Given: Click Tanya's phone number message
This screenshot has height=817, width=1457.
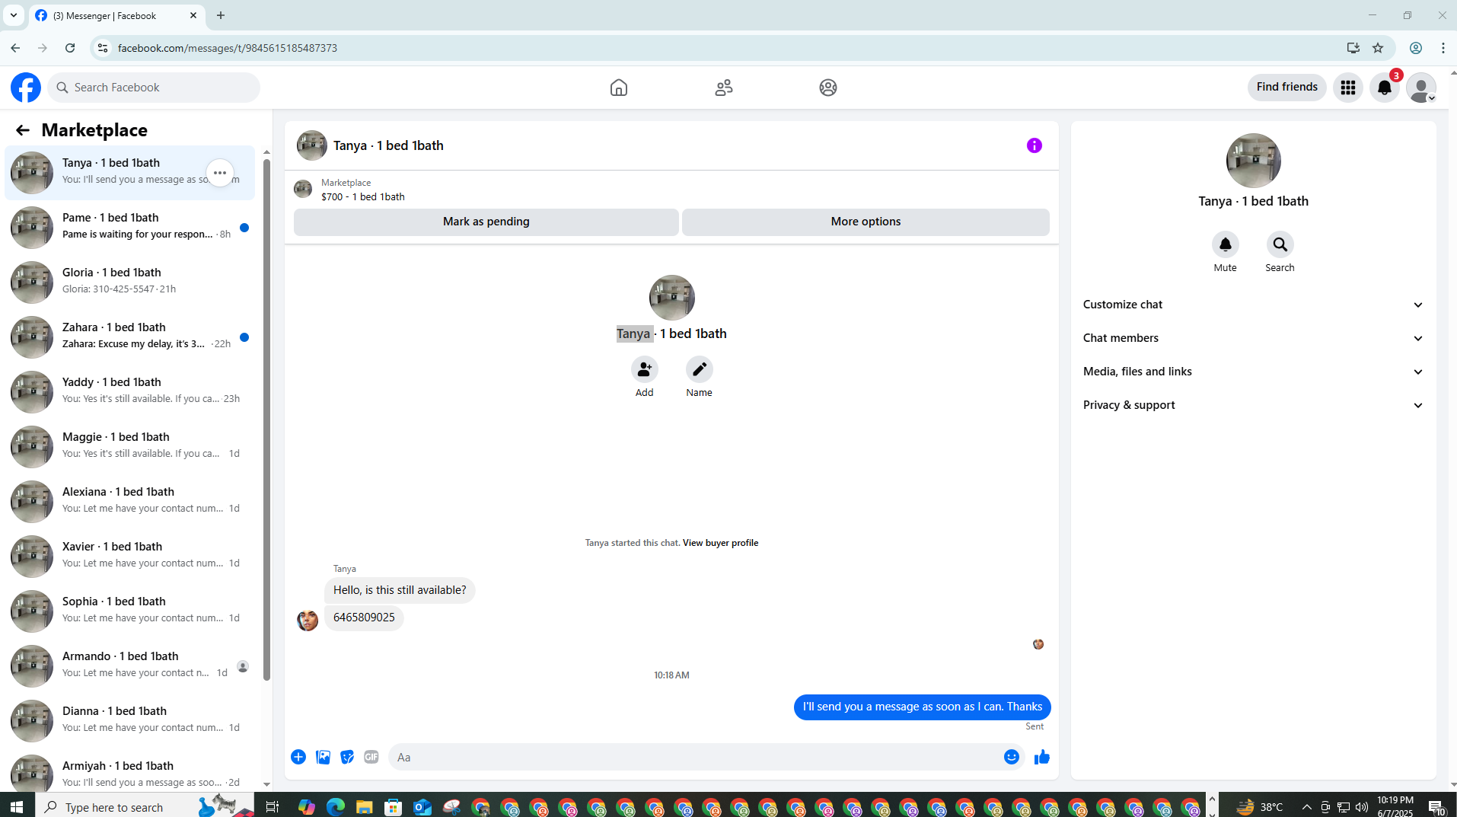Looking at the screenshot, I should pos(364,618).
